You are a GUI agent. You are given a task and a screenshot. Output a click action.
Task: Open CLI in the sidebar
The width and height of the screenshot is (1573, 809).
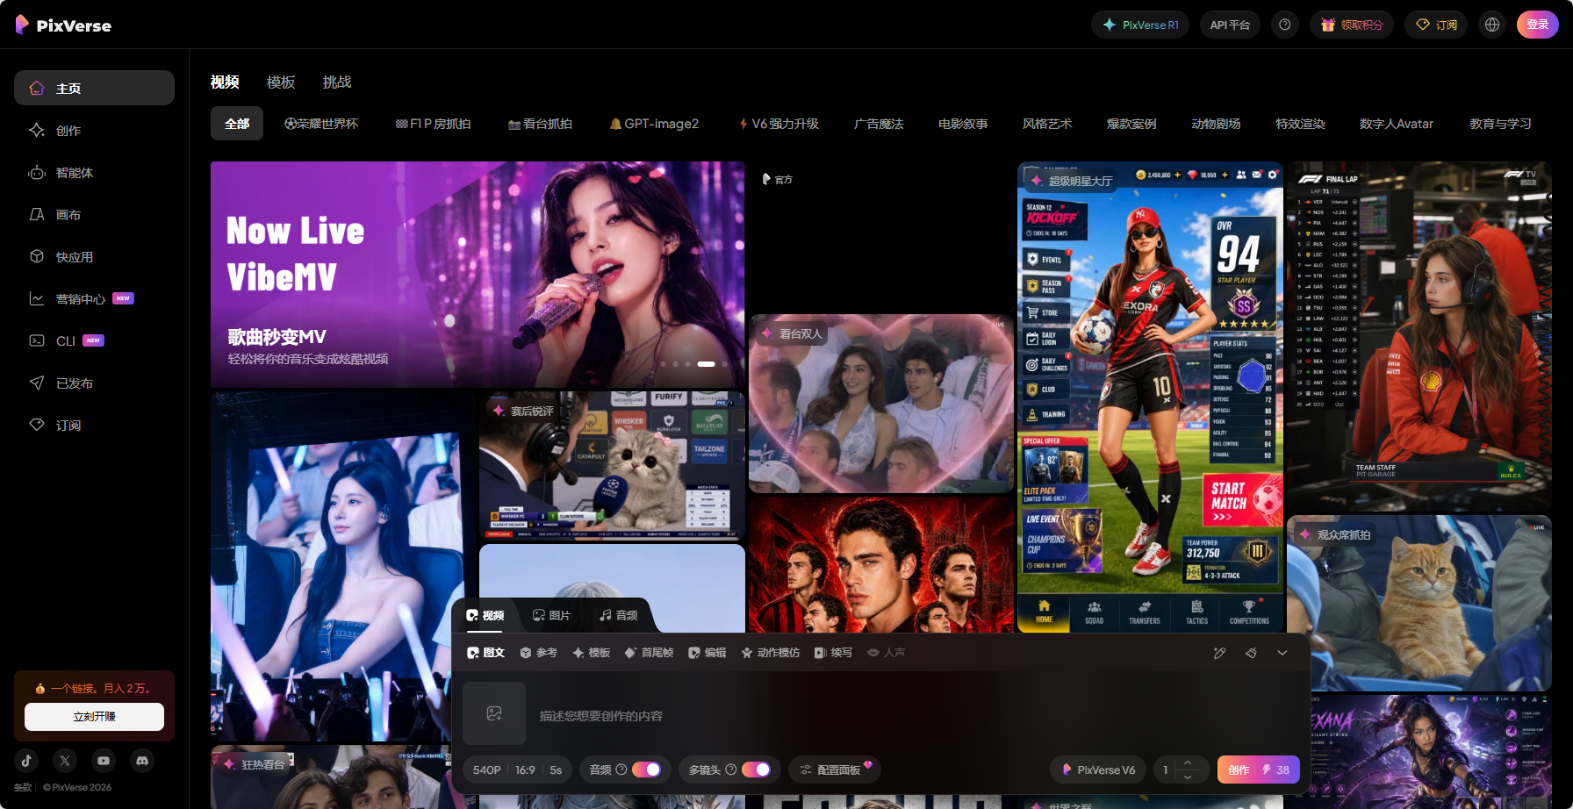coord(94,340)
